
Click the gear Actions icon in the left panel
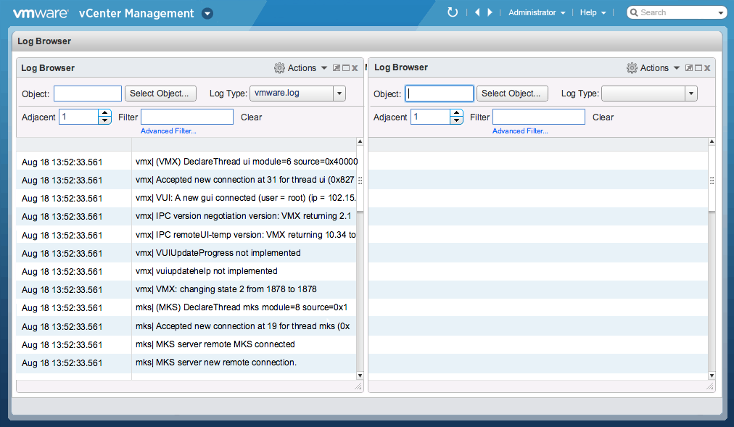(279, 68)
